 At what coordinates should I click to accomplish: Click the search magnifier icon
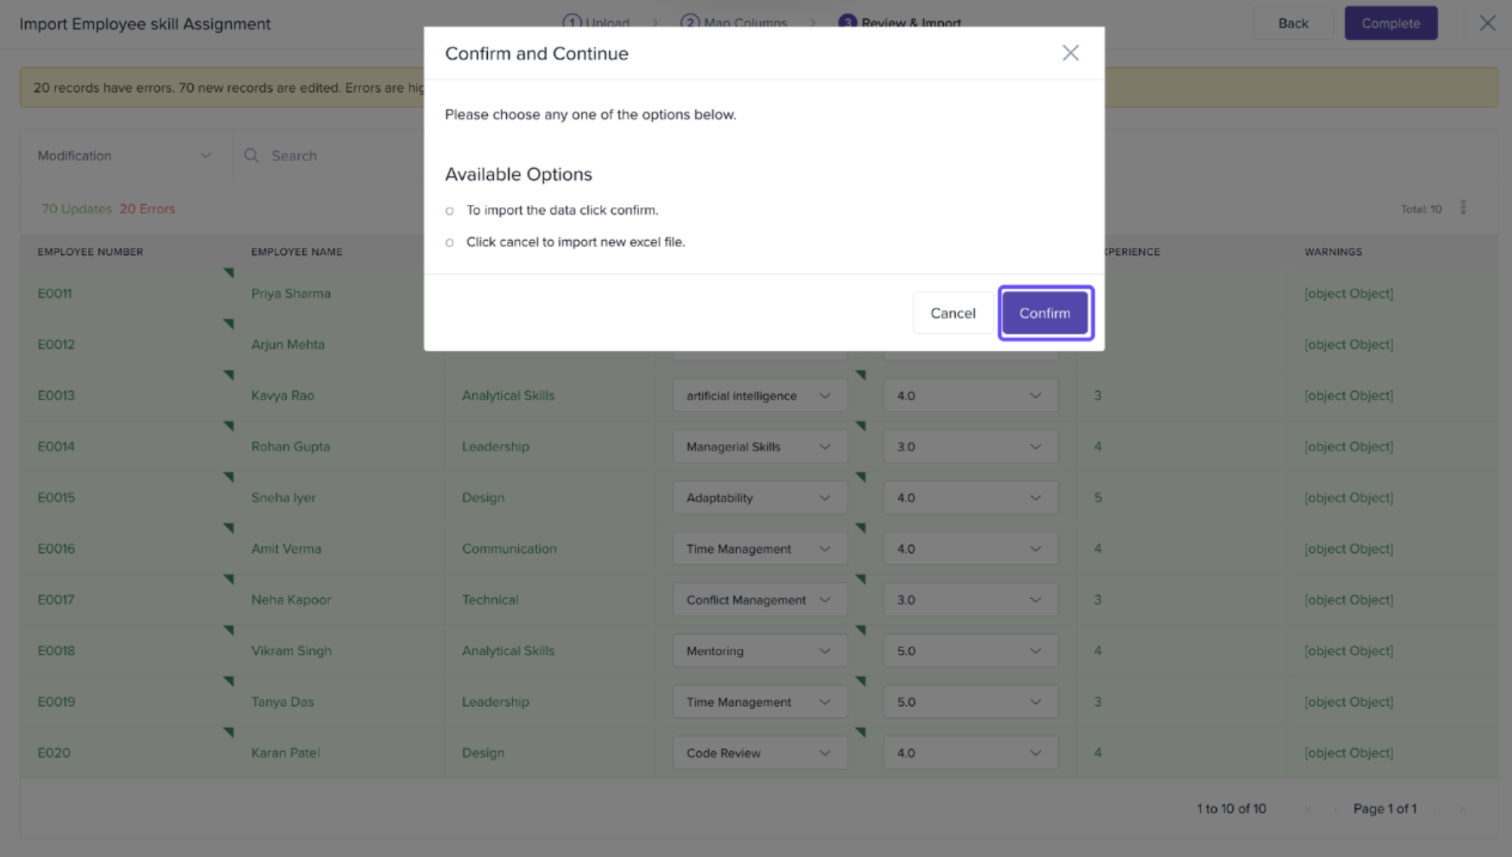pos(251,155)
